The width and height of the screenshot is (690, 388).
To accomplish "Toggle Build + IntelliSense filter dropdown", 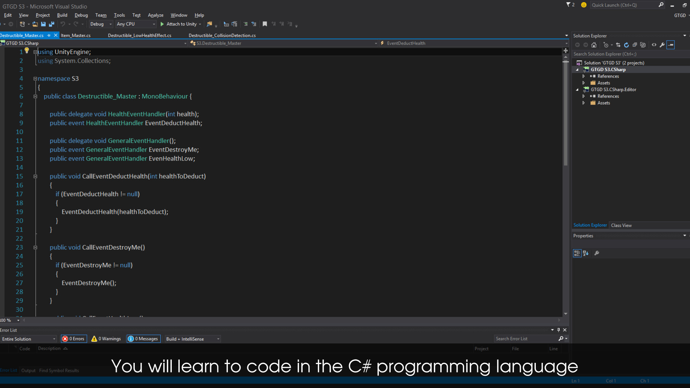I will (218, 339).
